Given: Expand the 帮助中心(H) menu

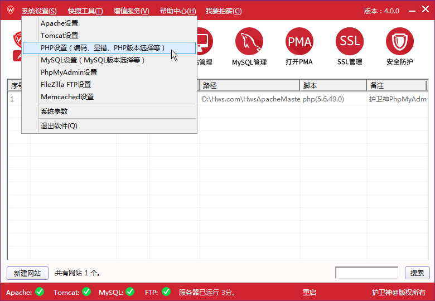Looking at the screenshot, I should coord(177,11).
